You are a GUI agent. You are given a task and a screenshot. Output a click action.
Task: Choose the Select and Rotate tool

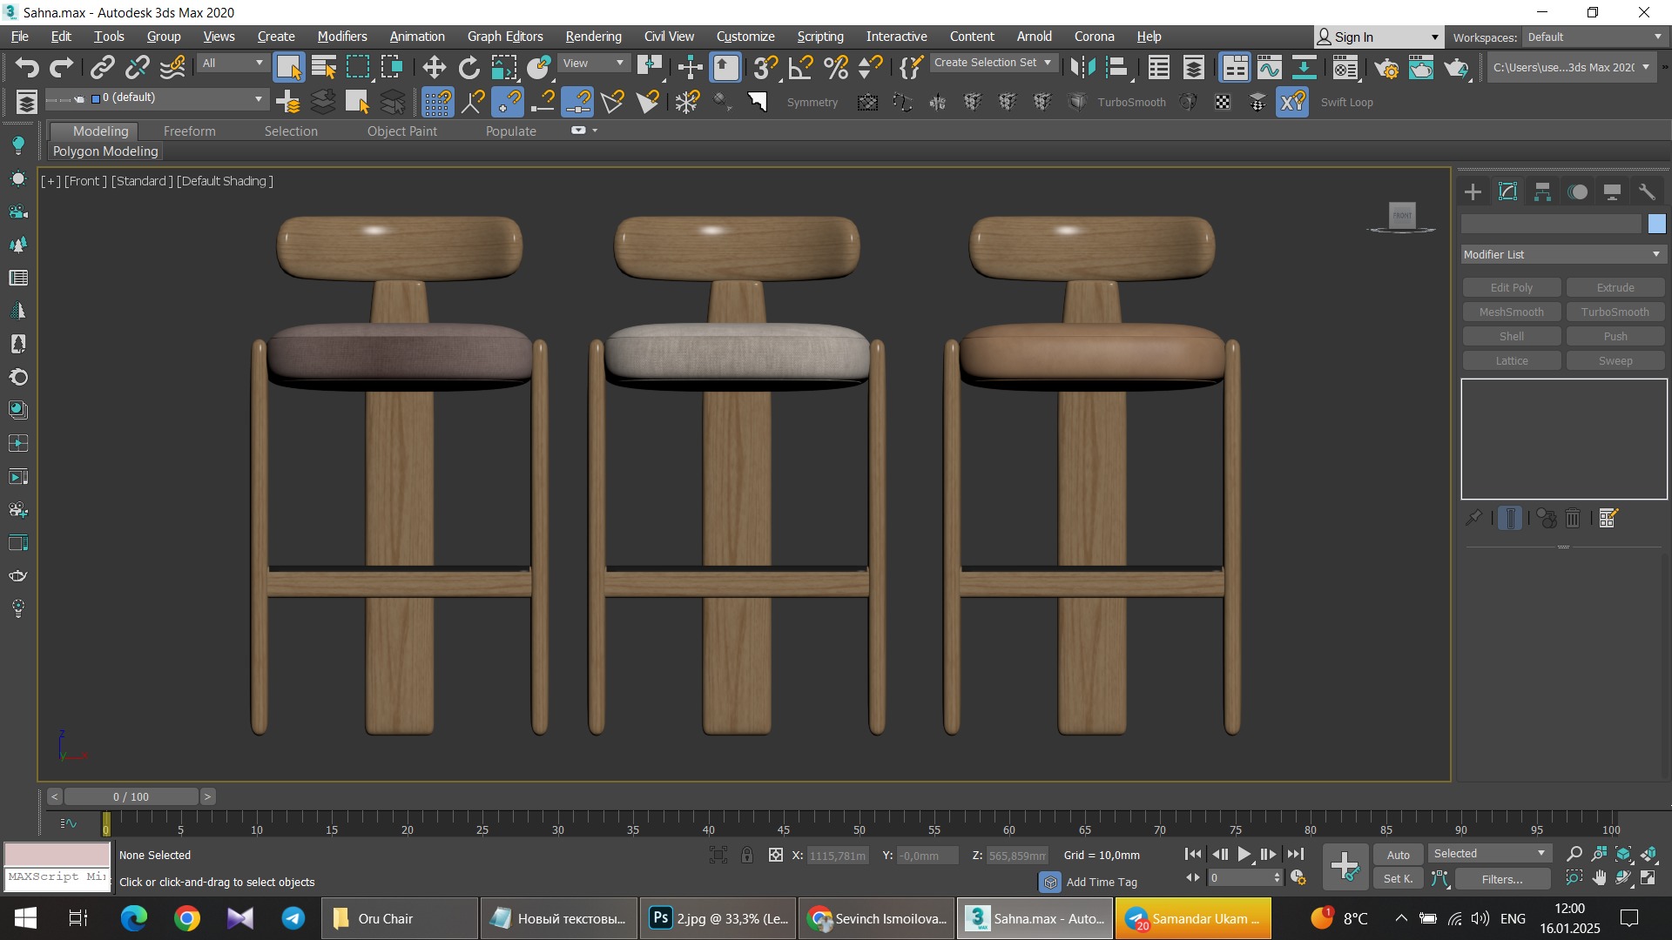coord(469,67)
